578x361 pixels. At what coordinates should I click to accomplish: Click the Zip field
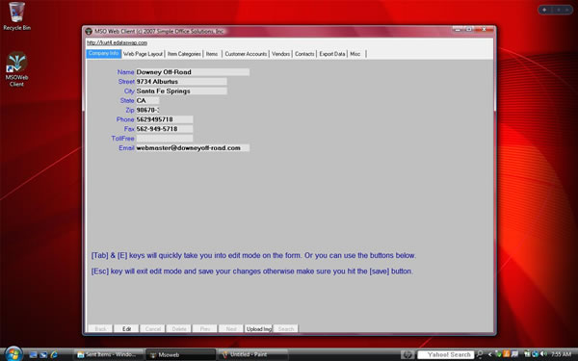147,110
